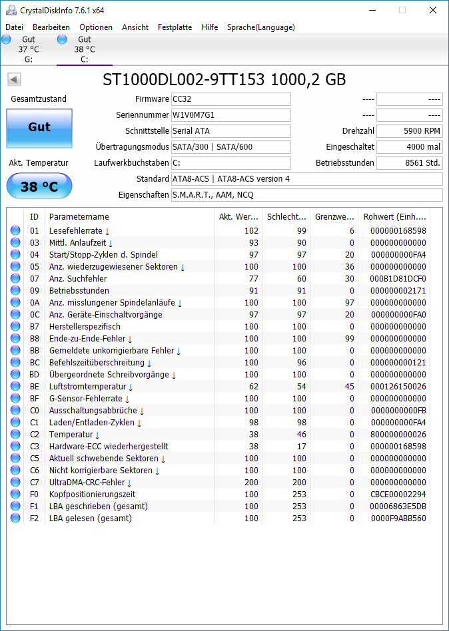449x631 pixels.
Task: Click the Betriebsstunden field 8561 Std.
Action: (x=410, y=163)
